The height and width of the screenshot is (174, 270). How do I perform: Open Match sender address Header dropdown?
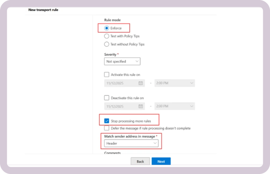(132, 143)
